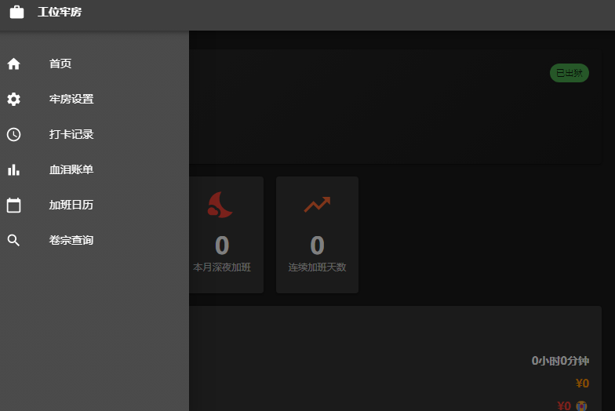This screenshot has height=411, width=615.
Task: Click the calendar icon for 加班日历
Action: [14, 205]
